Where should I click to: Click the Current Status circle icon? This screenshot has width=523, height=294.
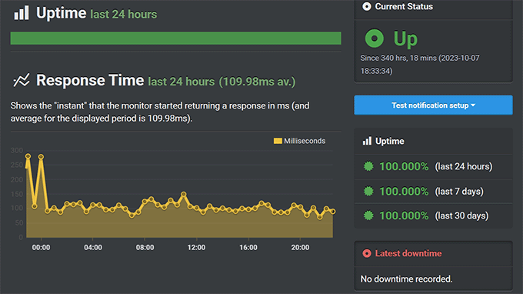[367, 6]
